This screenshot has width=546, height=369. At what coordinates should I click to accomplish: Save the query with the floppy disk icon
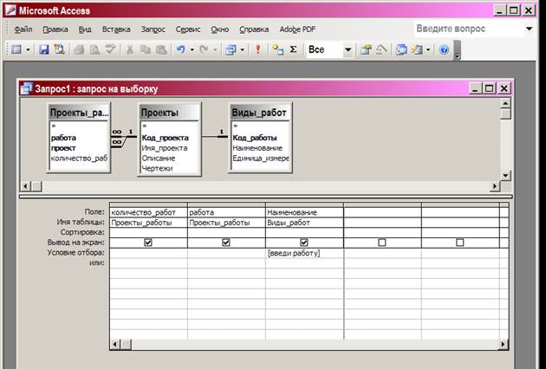point(44,49)
